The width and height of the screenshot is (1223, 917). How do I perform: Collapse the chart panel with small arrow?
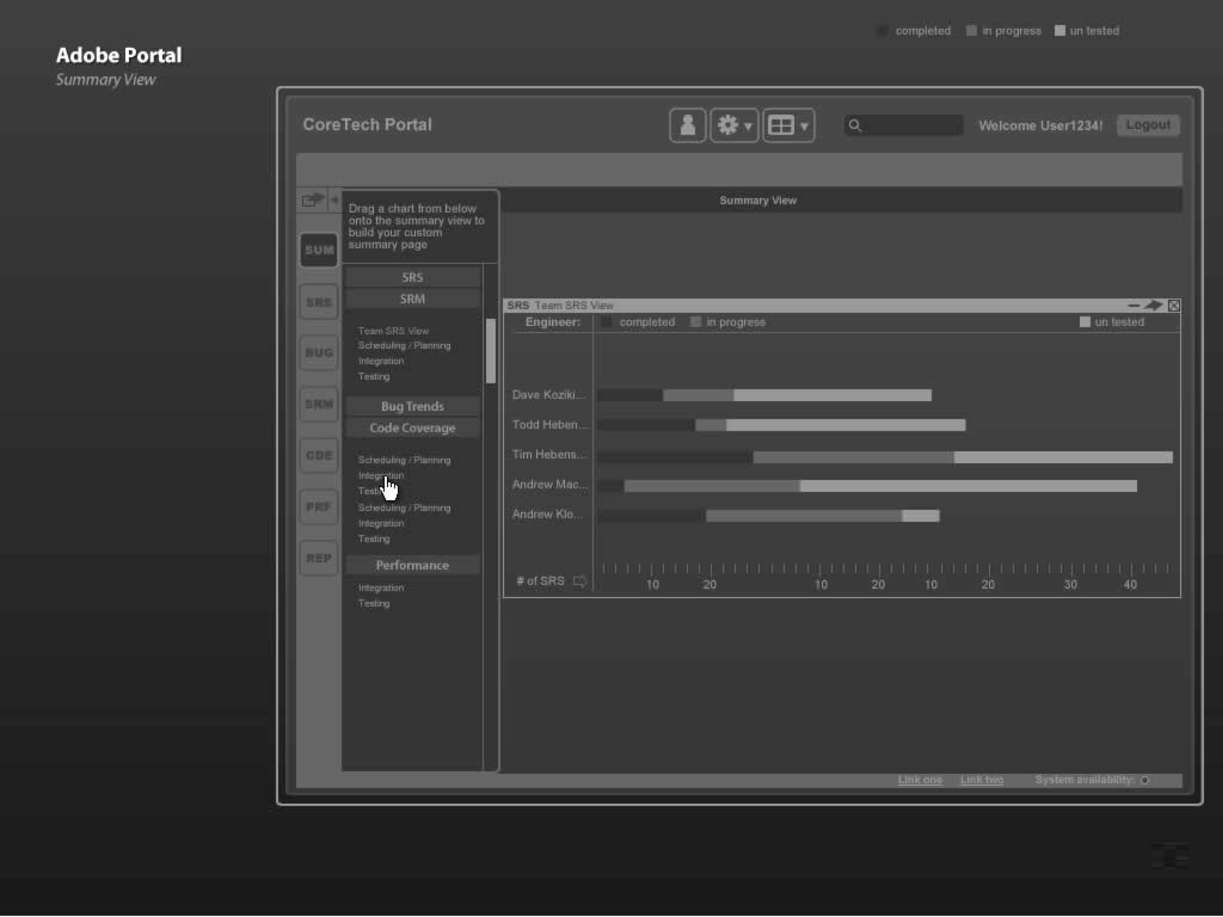coord(334,200)
